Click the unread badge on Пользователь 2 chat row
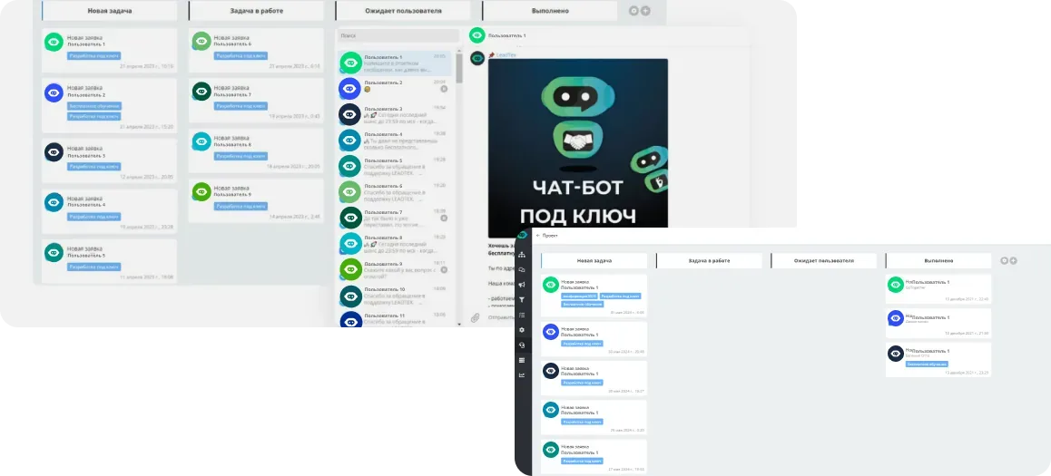Image resolution: width=1051 pixels, height=476 pixels. point(444,89)
